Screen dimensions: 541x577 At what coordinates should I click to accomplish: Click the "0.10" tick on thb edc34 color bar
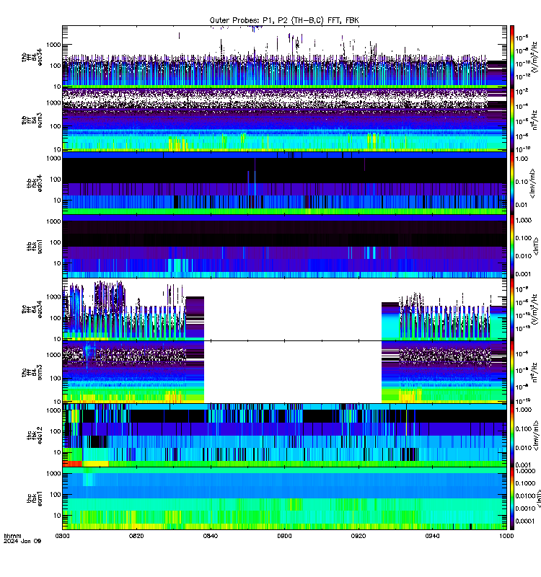522,182
